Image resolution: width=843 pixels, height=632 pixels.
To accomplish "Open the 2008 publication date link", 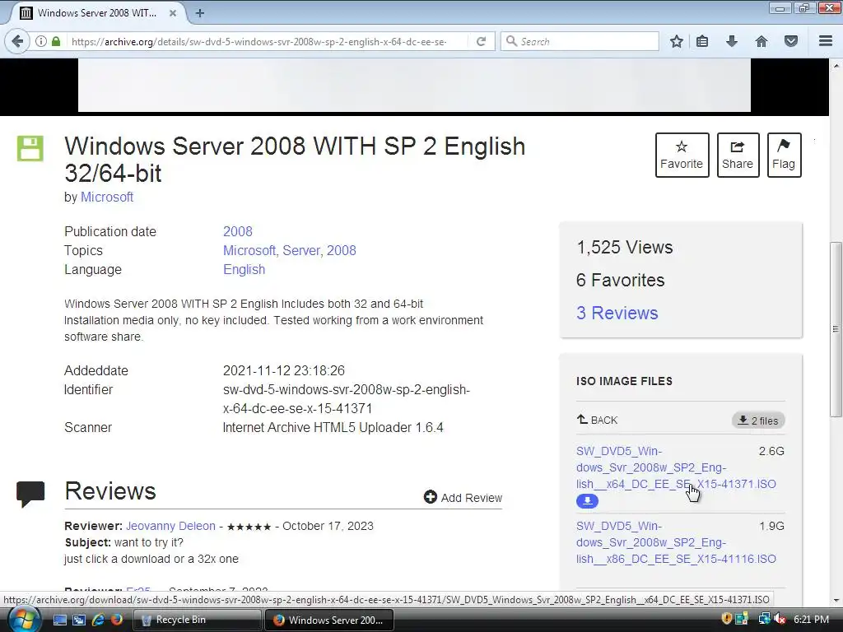I will [238, 231].
